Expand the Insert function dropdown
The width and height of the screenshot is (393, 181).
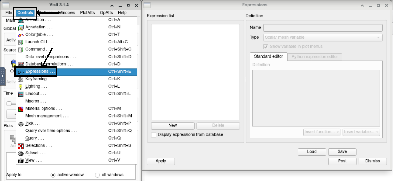[x=322, y=132]
